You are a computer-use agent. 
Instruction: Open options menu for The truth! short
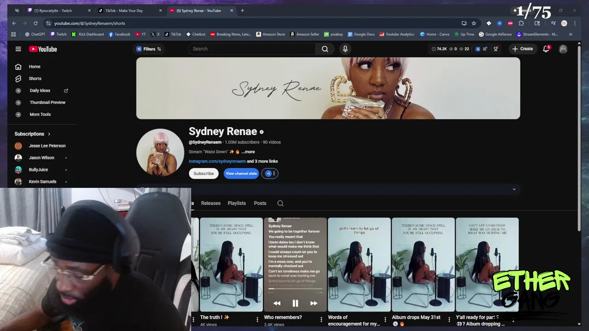pyautogui.click(x=257, y=320)
